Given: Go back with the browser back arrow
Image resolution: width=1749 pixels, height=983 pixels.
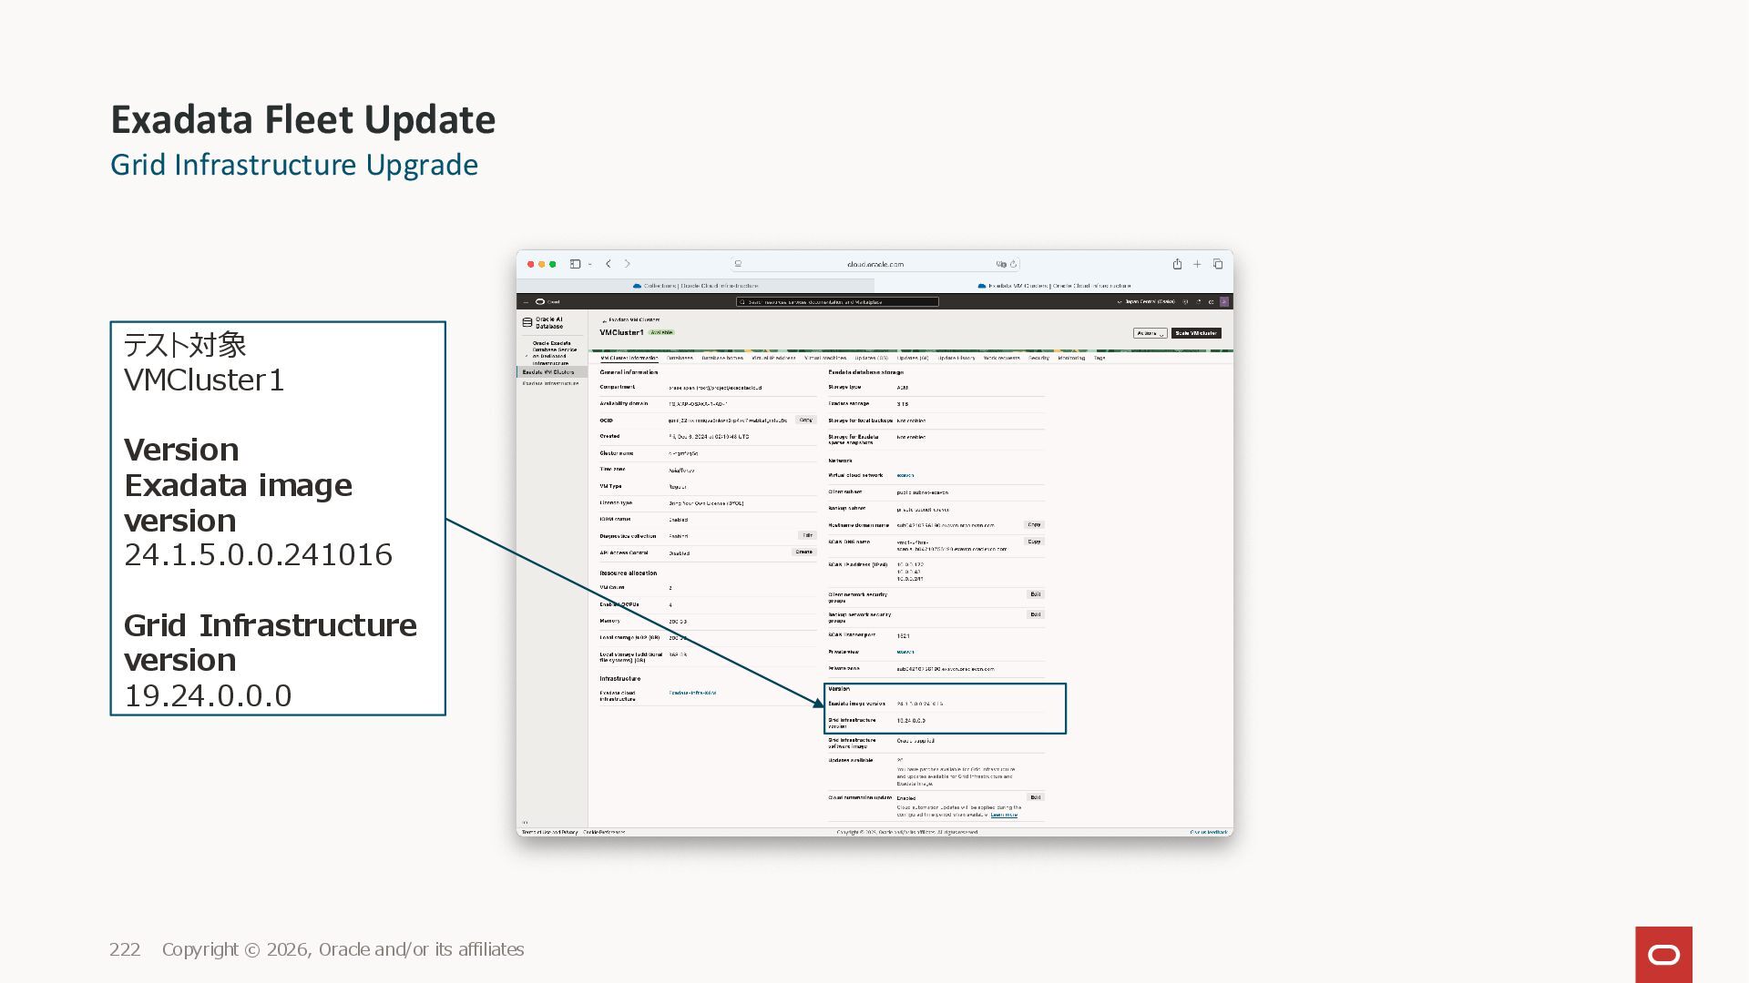Looking at the screenshot, I should click(609, 264).
